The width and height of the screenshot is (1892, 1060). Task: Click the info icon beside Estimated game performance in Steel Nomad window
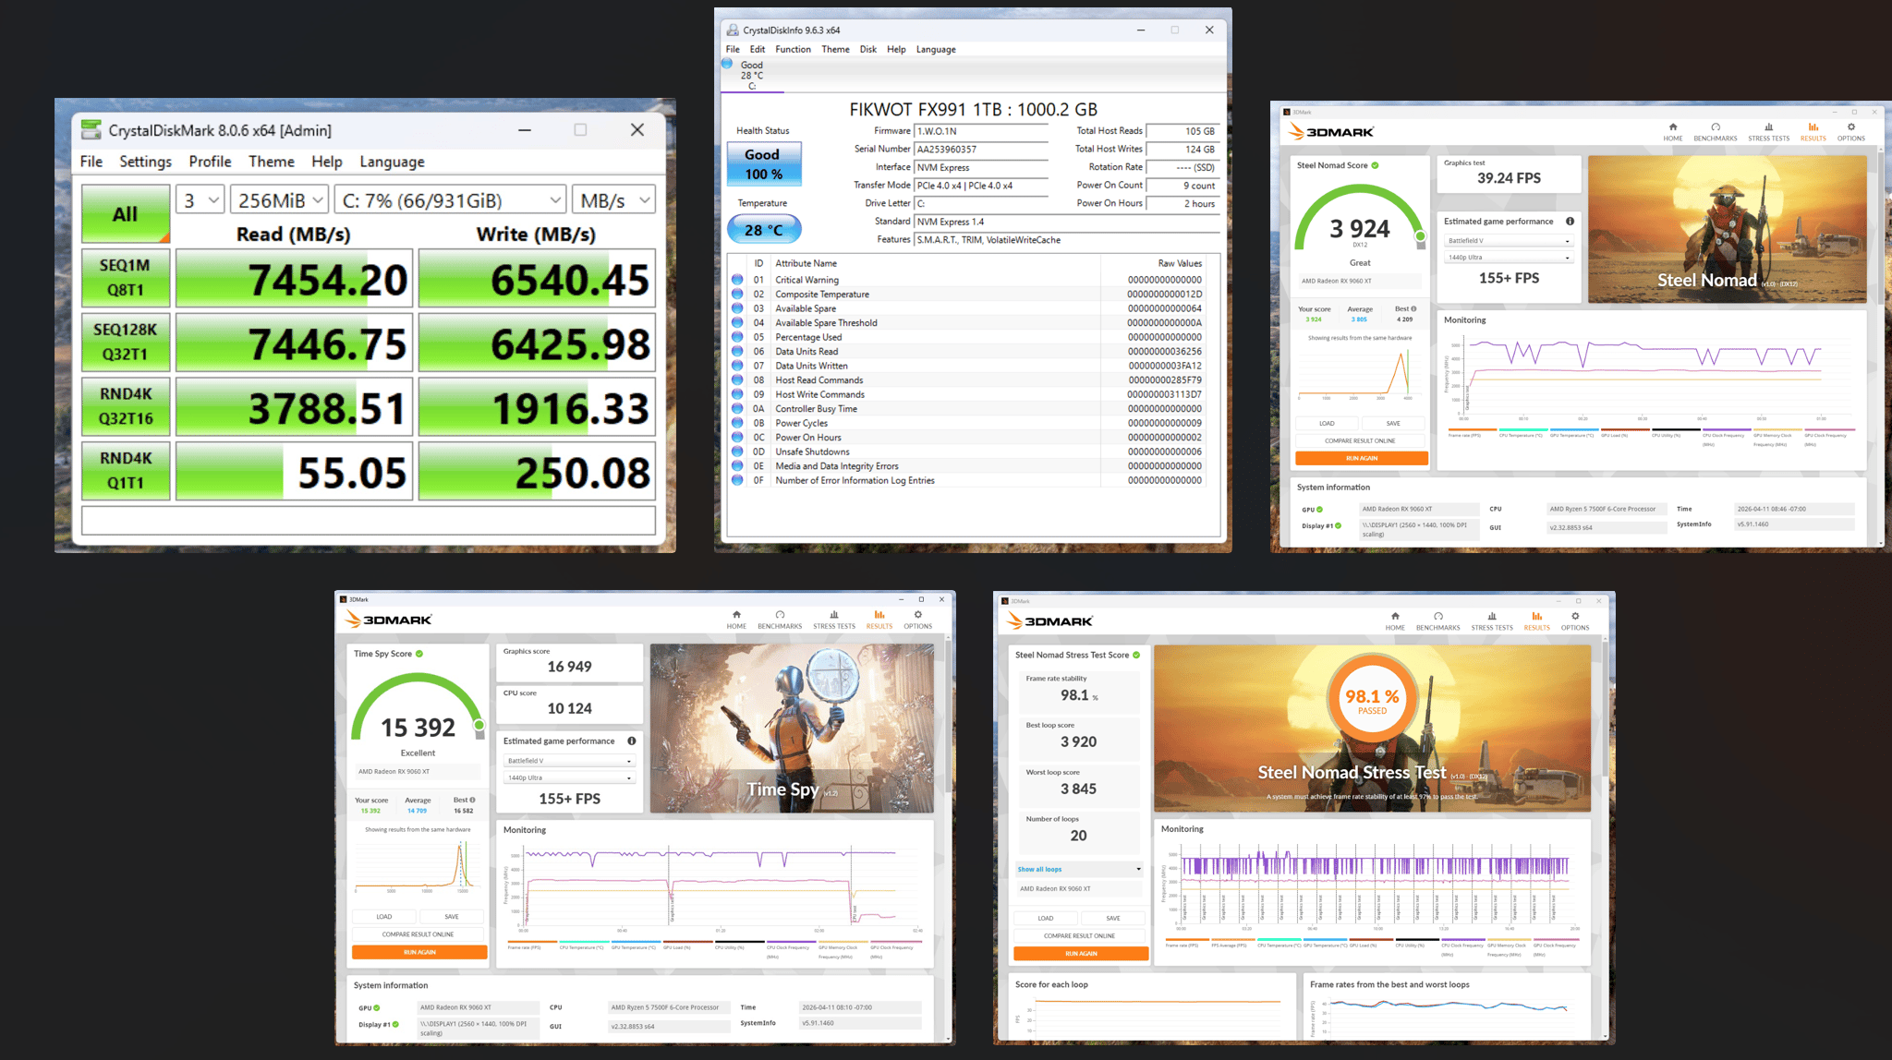(1570, 222)
